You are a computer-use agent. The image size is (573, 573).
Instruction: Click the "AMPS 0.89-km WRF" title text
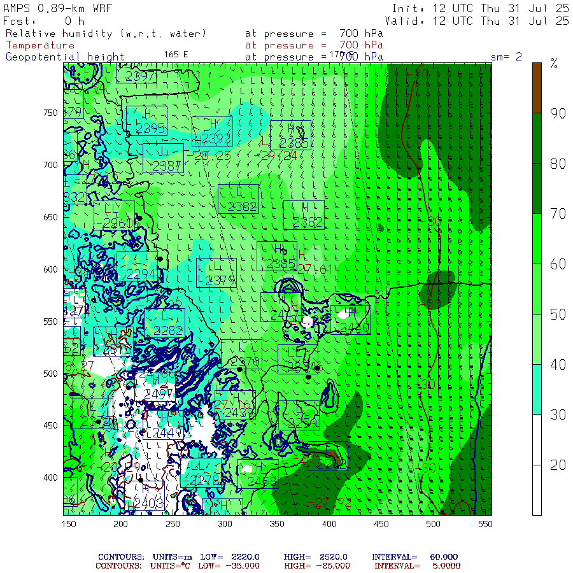[x=58, y=8]
